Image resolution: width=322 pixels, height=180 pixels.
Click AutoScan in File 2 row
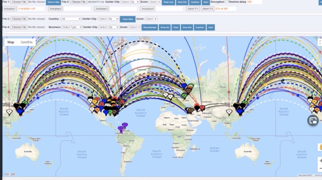[195, 2]
